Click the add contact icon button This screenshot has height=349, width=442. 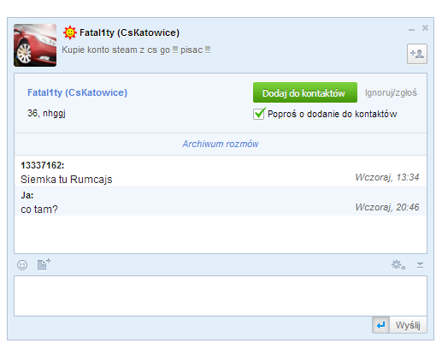(x=416, y=54)
